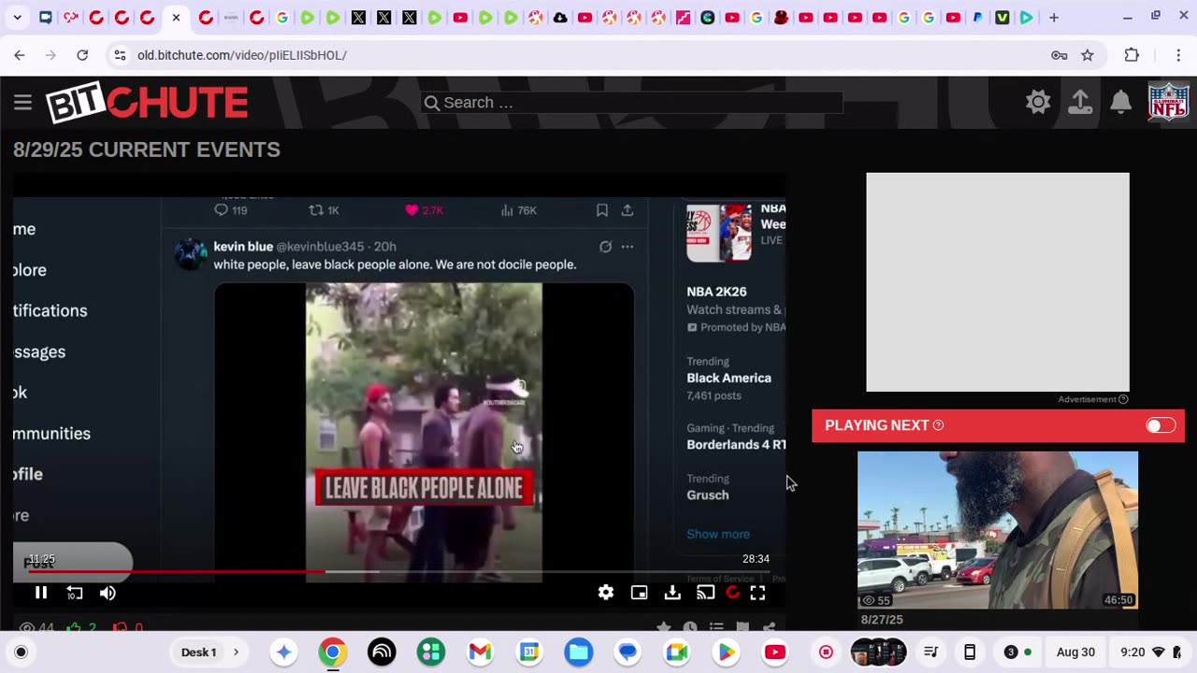The height and width of the screenshot is (673, 1197).
Task: Click the red C icon in player controls
Action: (732, 593)
